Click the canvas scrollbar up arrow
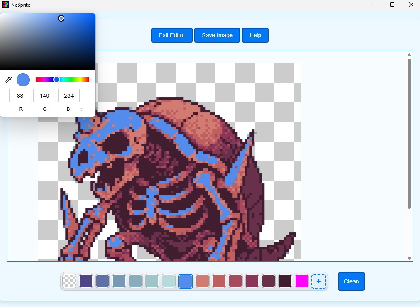Screen dimensions: 420x307 [x=409, y=55]
